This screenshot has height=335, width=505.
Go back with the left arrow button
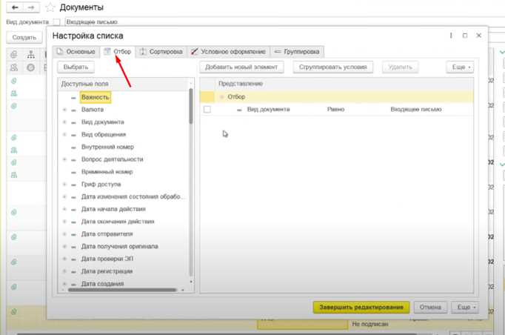(x=15, y=7)
